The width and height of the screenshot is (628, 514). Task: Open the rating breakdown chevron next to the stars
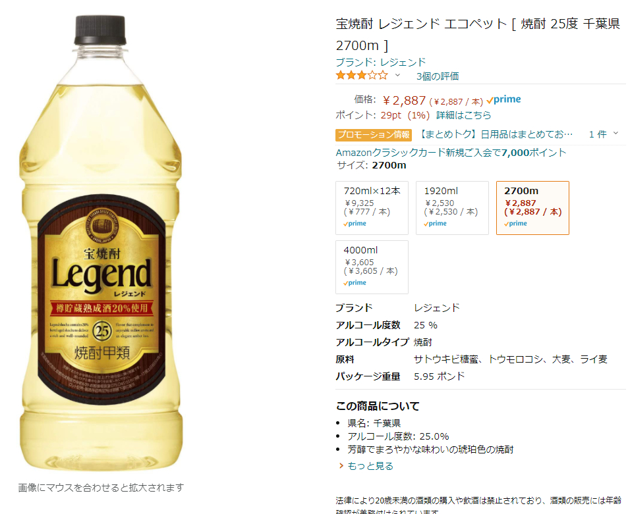pos(397,75)
